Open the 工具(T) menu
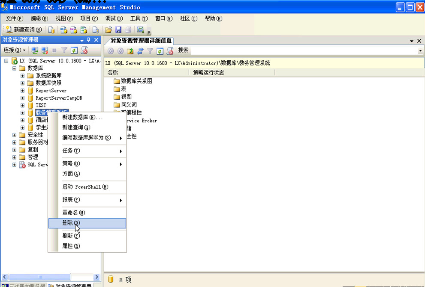The height and width of the screenshot is (287, 425). [x=139, y=18]
